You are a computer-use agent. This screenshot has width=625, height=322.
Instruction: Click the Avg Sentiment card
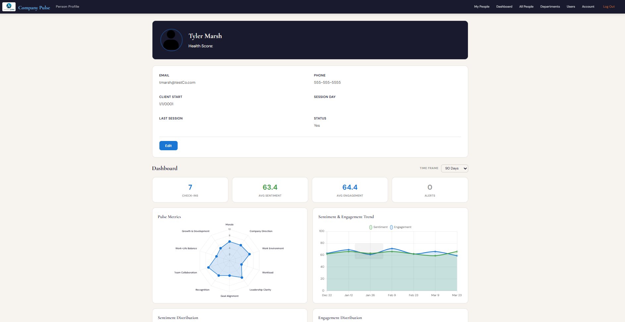point(270,190)
